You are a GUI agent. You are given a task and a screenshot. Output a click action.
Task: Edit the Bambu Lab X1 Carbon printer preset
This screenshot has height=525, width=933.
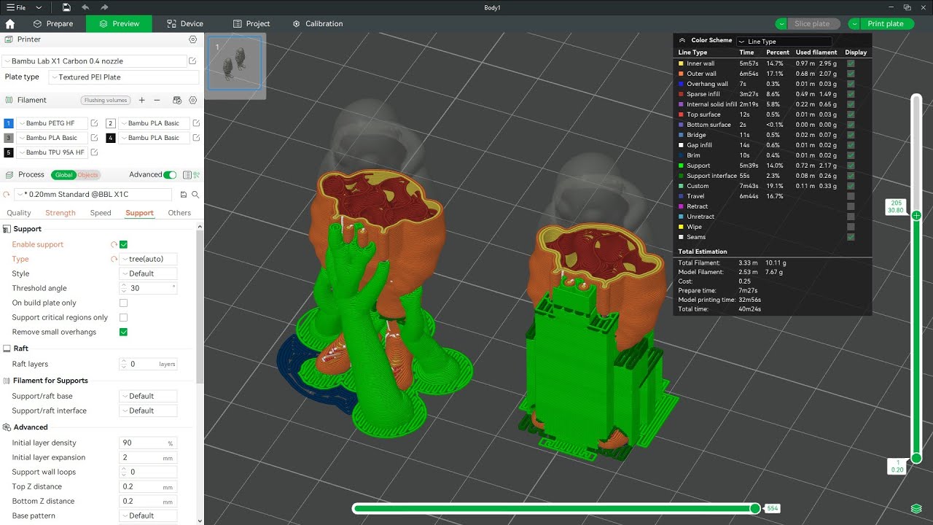tap(192, 61)
